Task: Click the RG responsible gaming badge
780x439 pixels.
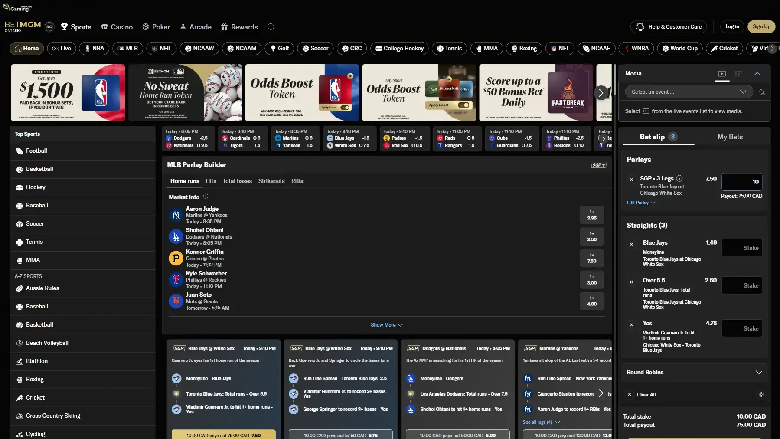Action: (49, 27)
